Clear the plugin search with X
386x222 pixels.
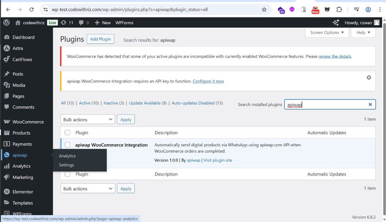(x=370, y=104)
